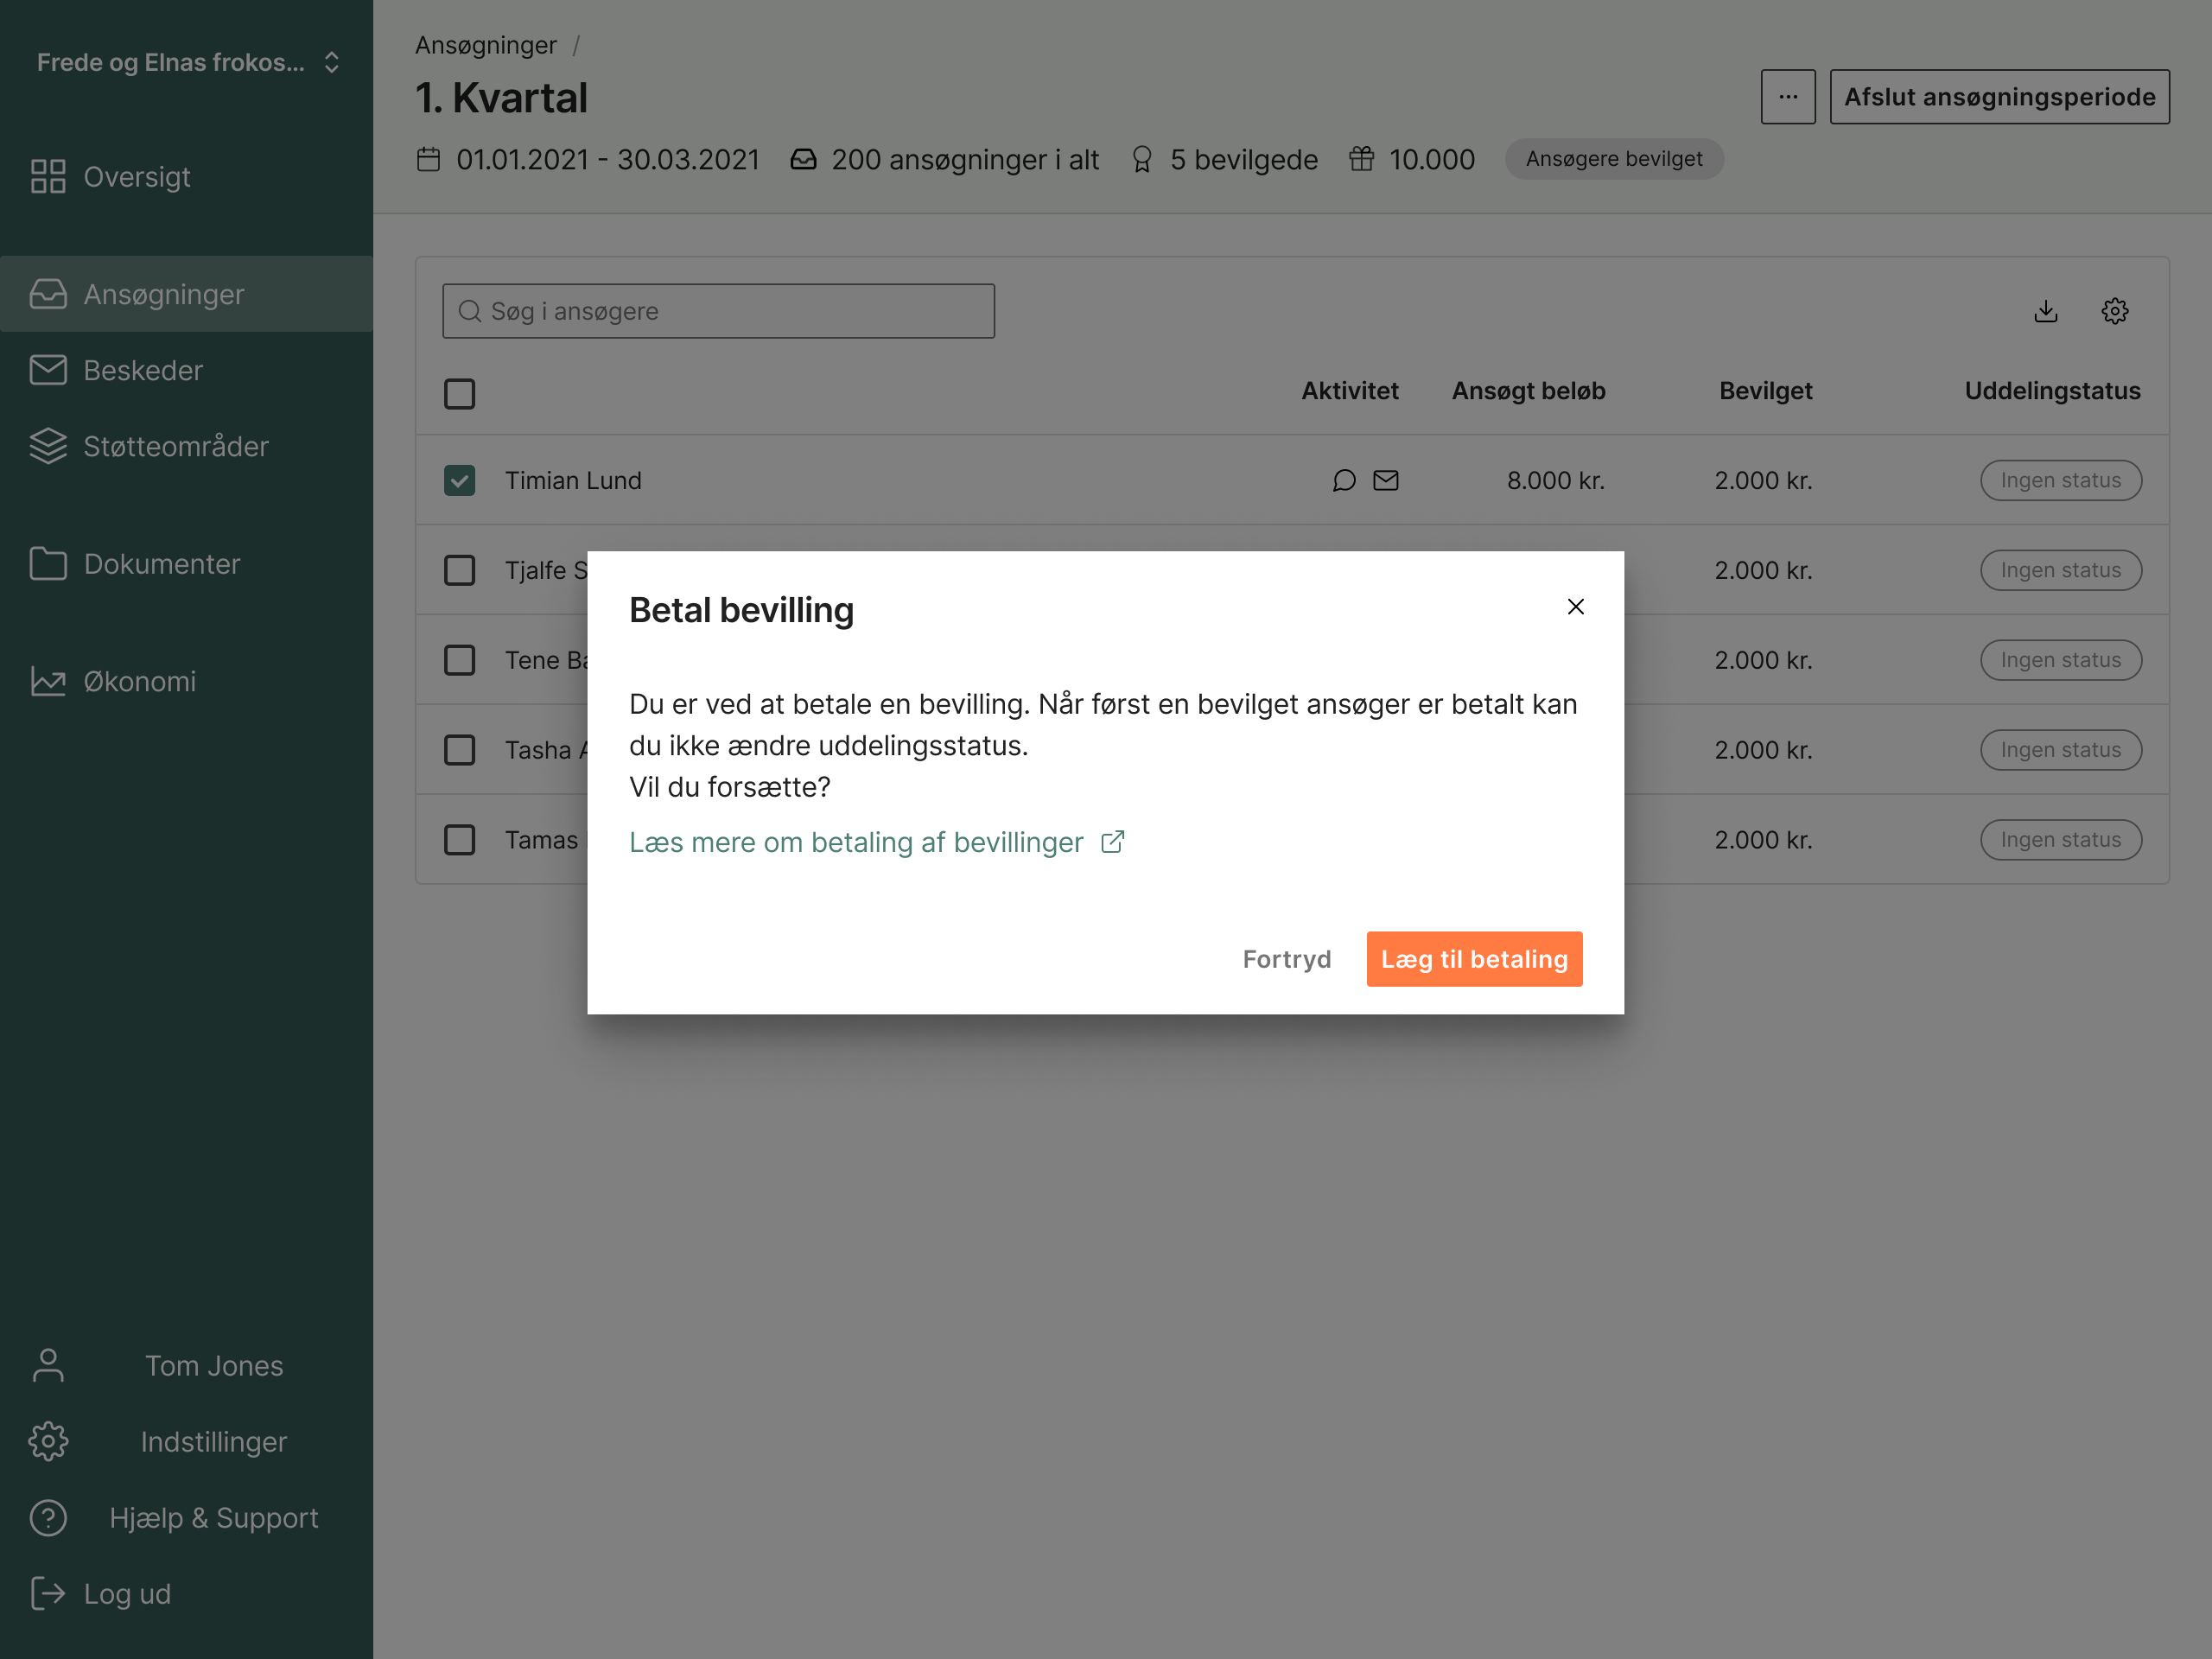Screen dimensions: 2212x1659
Task: Open the overflow menu next to Afslut ansøgningsperiode
Action: [1788, 97]
